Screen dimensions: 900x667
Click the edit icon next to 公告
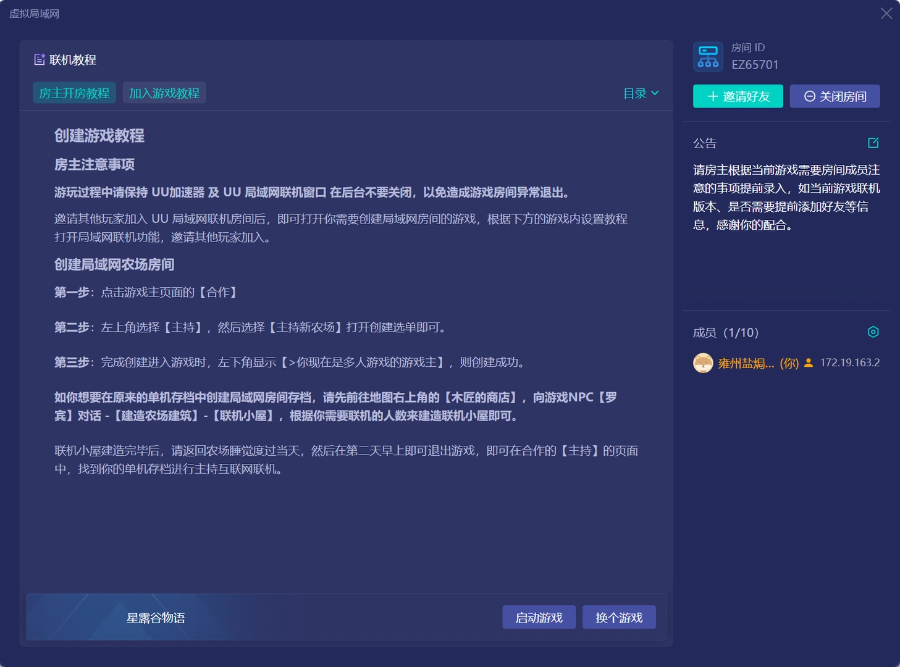pyautogui.click(x=873, y=143)
